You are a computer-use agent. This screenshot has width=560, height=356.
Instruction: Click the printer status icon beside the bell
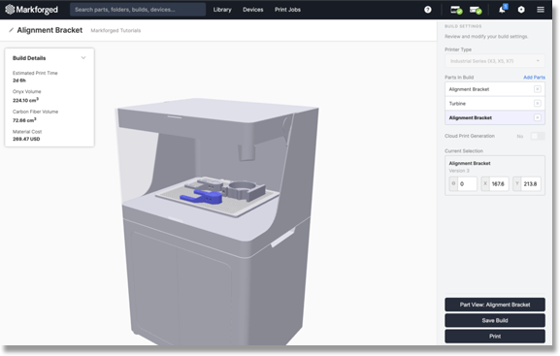click(x=476, y=10)
